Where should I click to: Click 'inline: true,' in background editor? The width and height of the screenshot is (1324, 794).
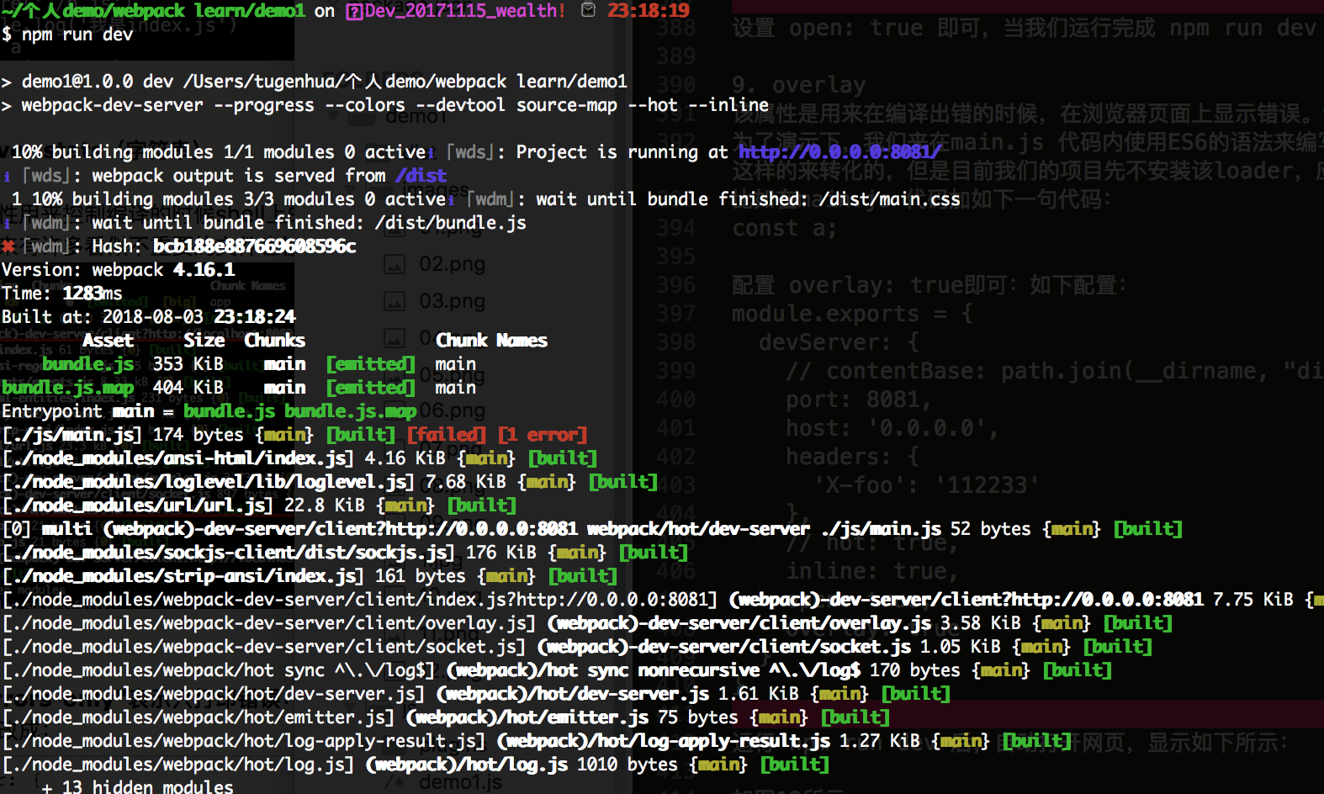(871, 571)
